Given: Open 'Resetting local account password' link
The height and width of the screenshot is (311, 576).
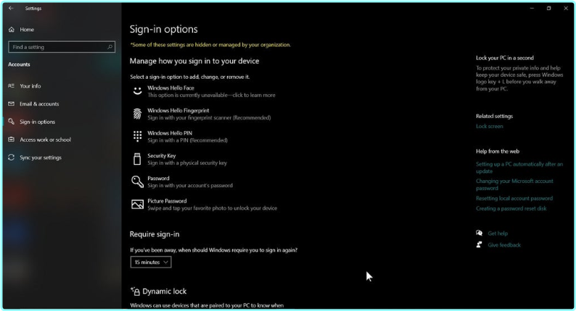Looking at the screenshot, I should (x=514, y=198).
